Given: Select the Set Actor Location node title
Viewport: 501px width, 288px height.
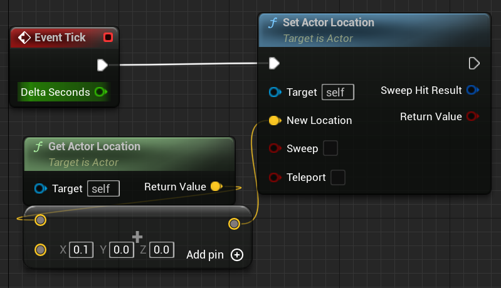Looking at the screenshot, I should pyautogui.click(x=329, y=23).
